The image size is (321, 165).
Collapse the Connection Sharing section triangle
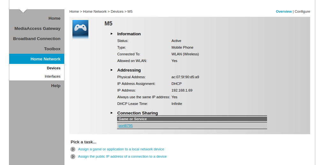pos(112,113)
